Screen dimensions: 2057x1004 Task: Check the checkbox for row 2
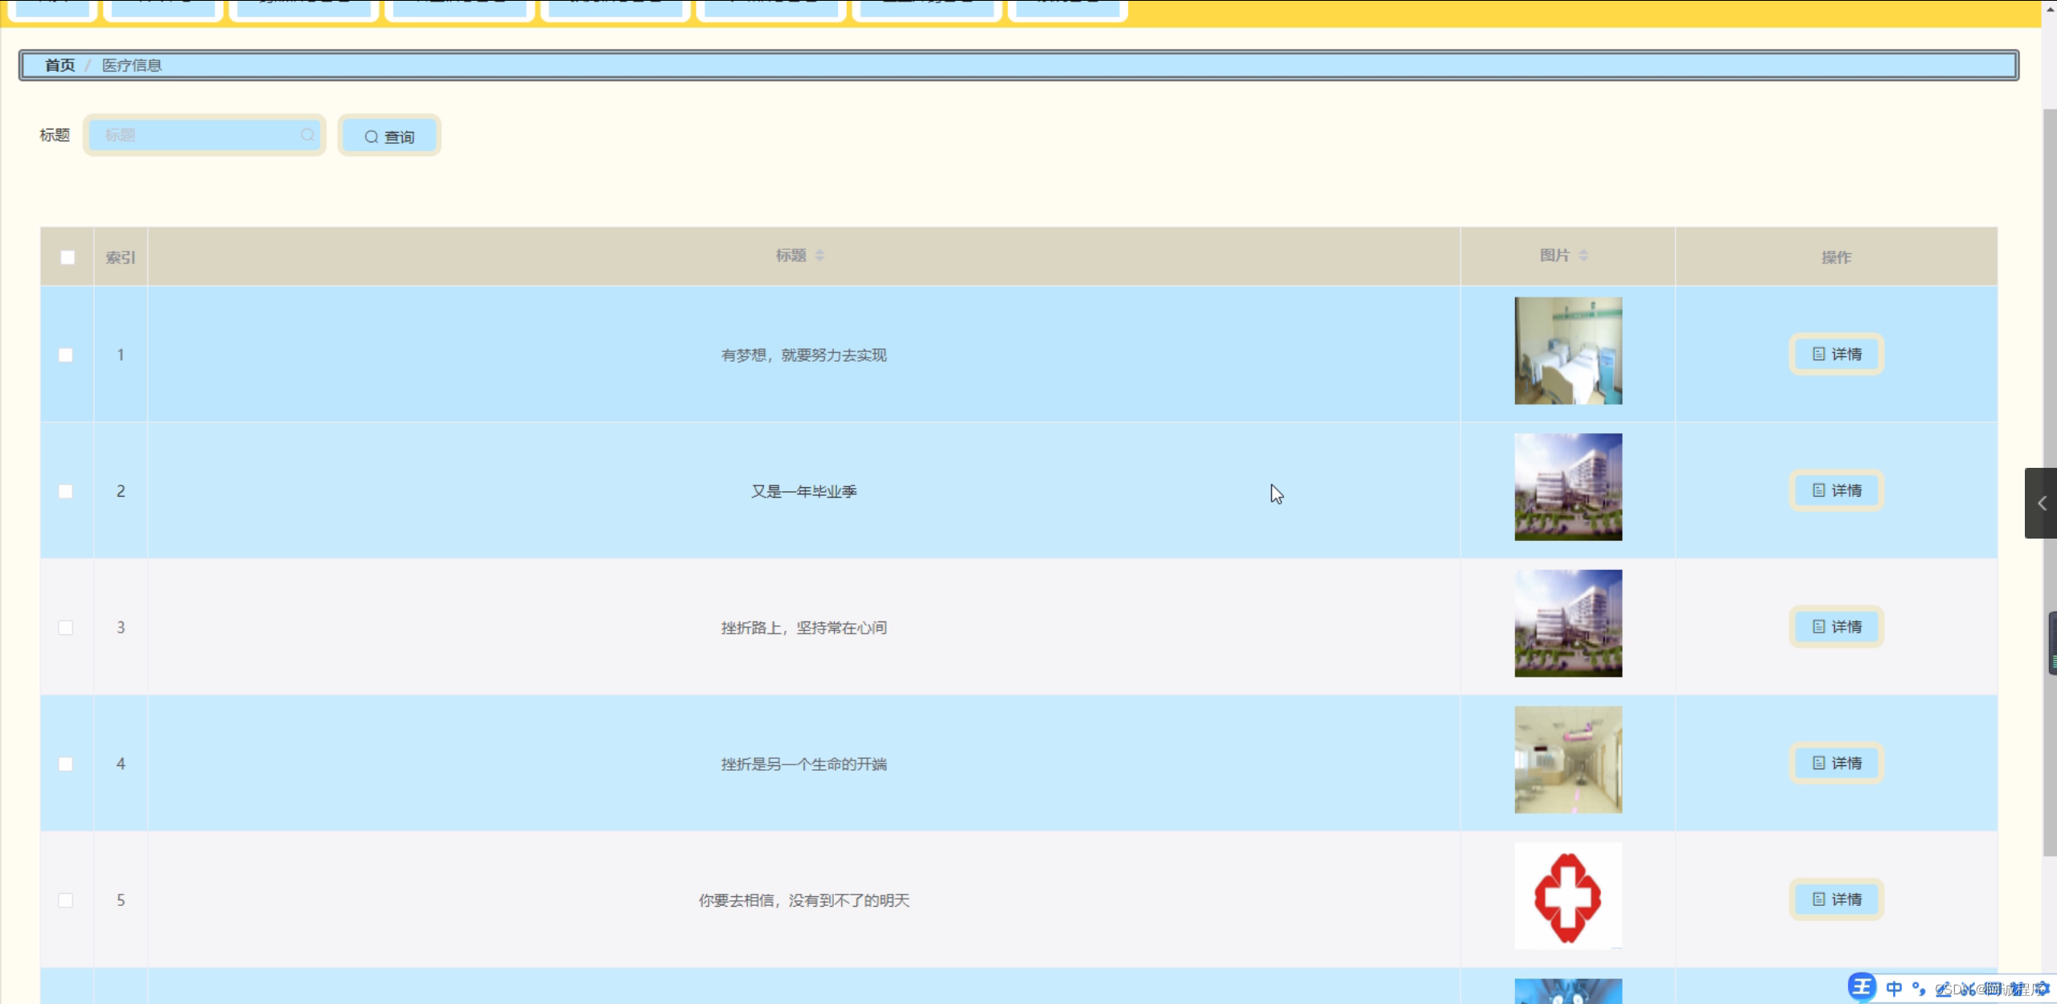click(66, 491)
